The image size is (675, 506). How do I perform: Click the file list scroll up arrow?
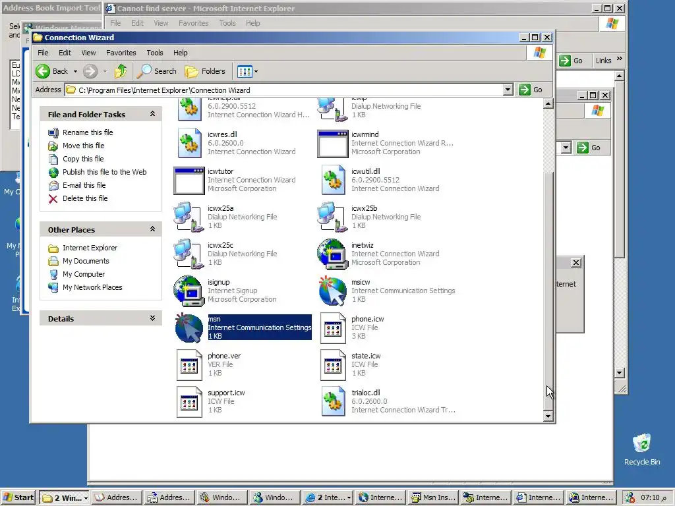548,103
